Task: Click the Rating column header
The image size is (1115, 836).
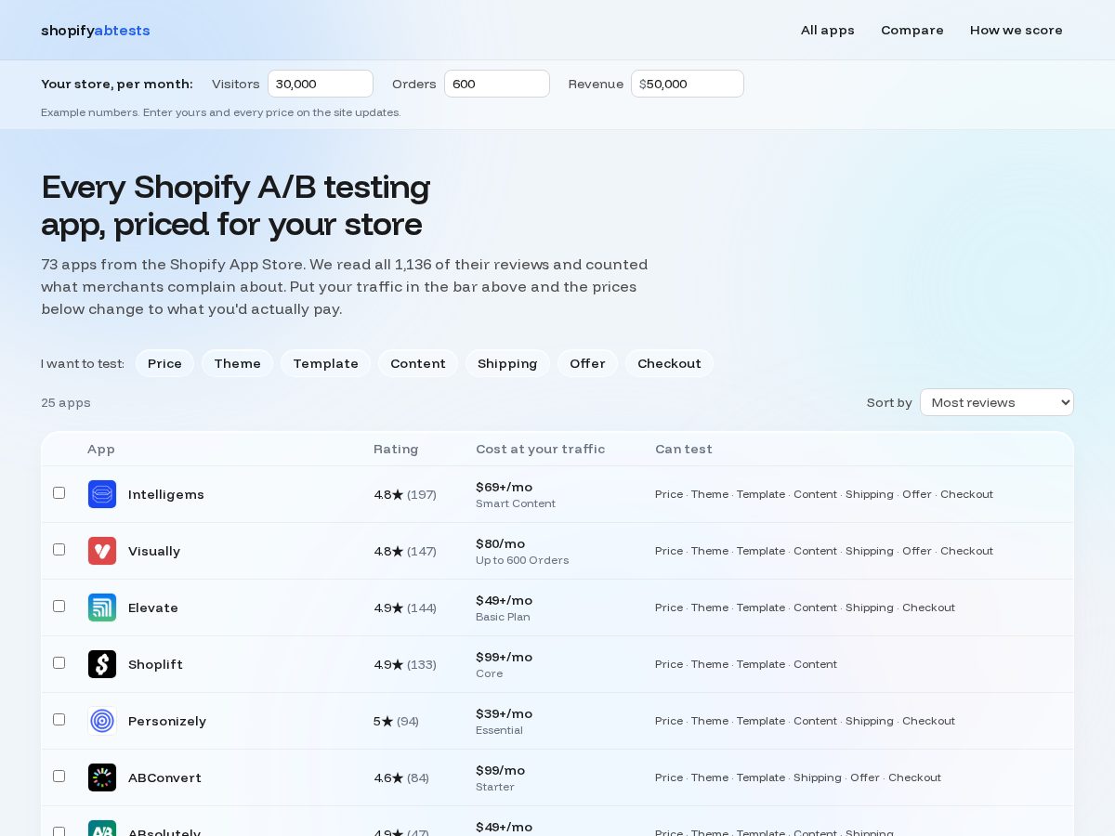Action: pos(396,449)
